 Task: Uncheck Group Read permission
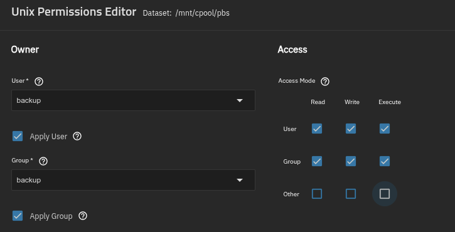317,161
